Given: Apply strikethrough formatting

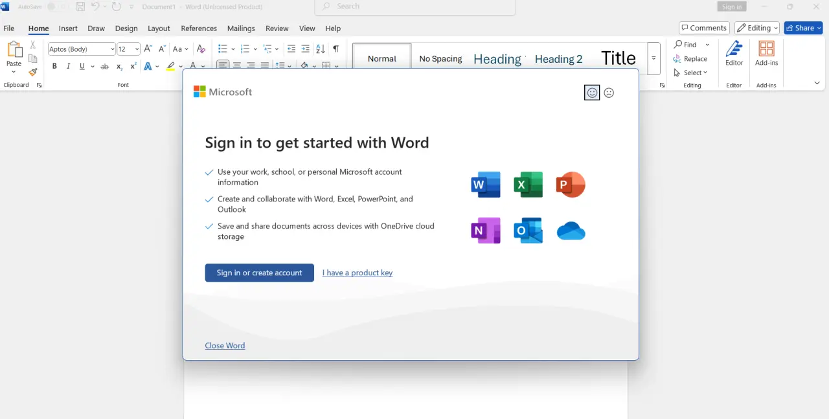Looking at the screenshot, I should 104,66.
